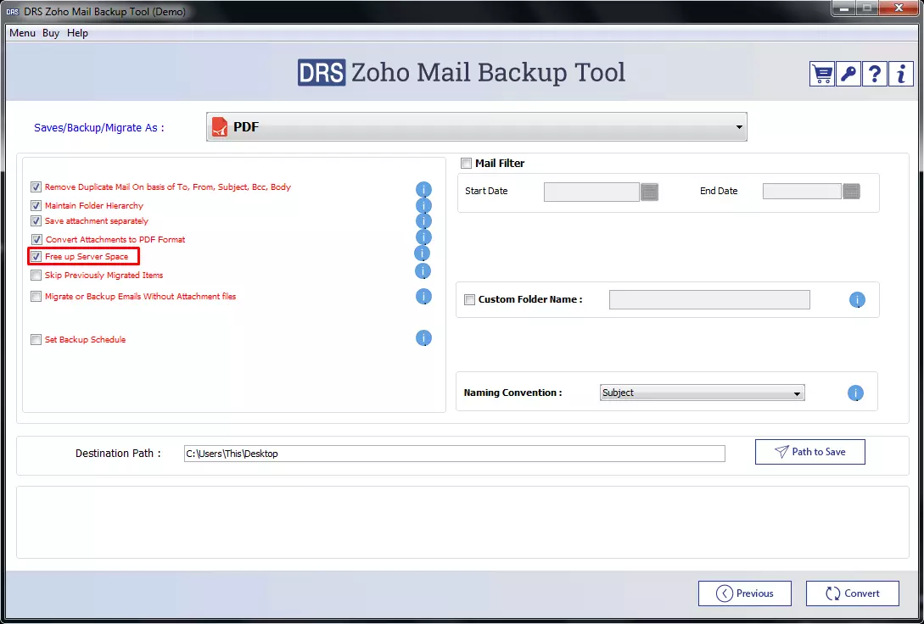Toggle Remove Duplicate Mail checkbox

pyautogui.click(x=36, y=187)
